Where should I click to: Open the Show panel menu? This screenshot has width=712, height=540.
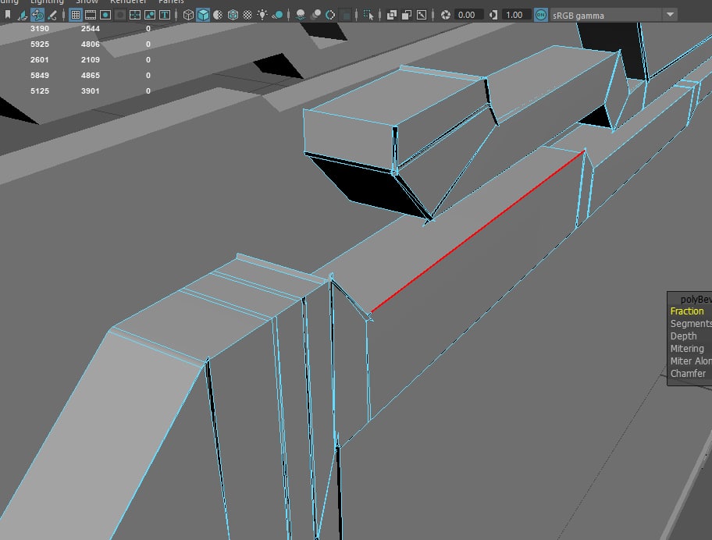pyautogui.click(x=87, y=2)
